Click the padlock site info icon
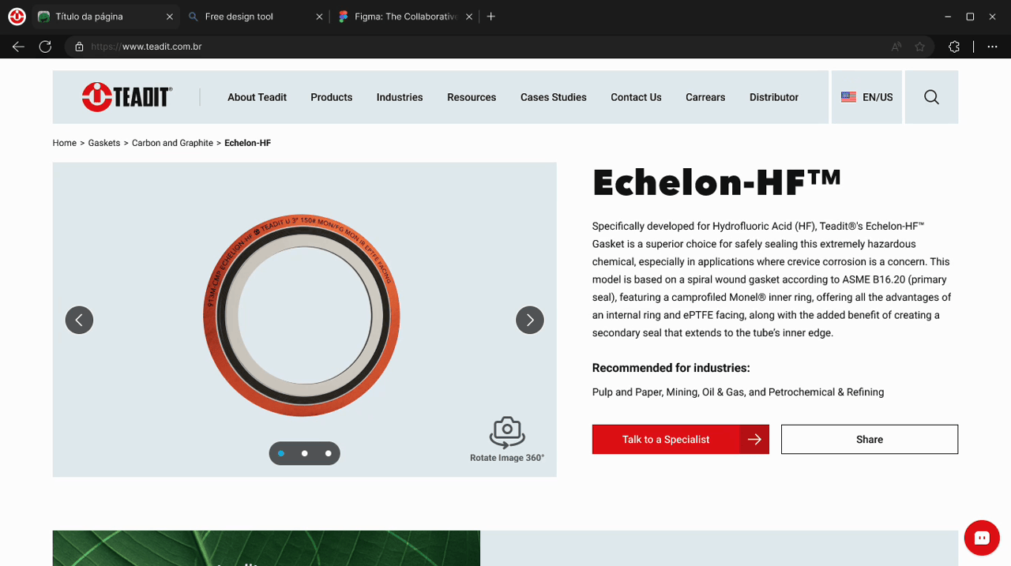 click(79, 47)
